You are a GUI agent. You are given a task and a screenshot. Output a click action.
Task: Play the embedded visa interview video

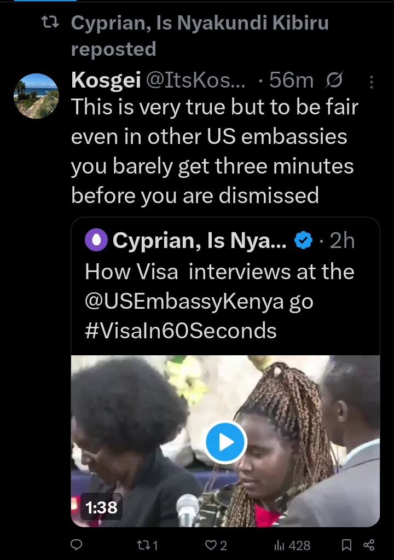[x=225, y=442]
